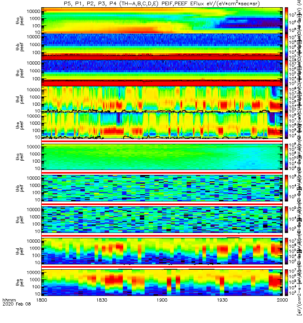The image size is (303, 323).
Task: Click the "2020 Feb 08" date label
Action: pyautogui.click(x=17, y=304)
